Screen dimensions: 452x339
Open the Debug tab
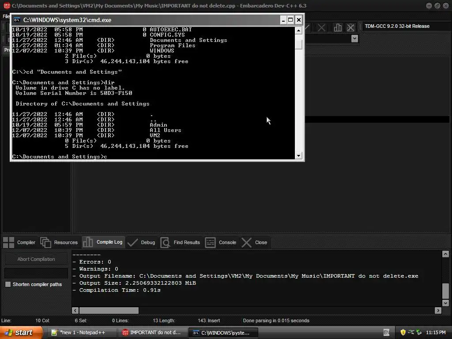(x=141, y=242)
